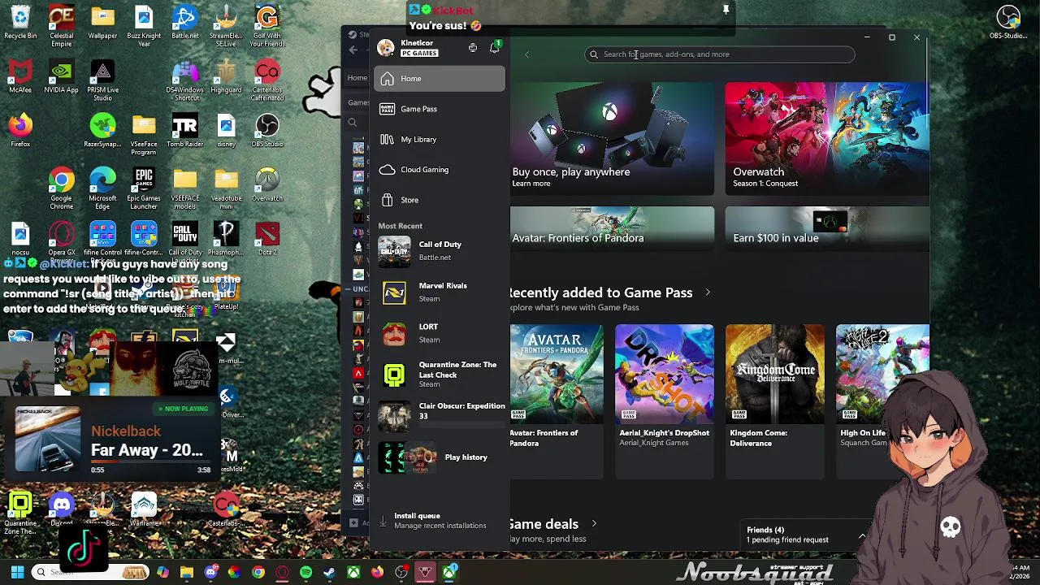Go back using Steam window back arrow
The image size is (1040, 585).
pos(353,50)
